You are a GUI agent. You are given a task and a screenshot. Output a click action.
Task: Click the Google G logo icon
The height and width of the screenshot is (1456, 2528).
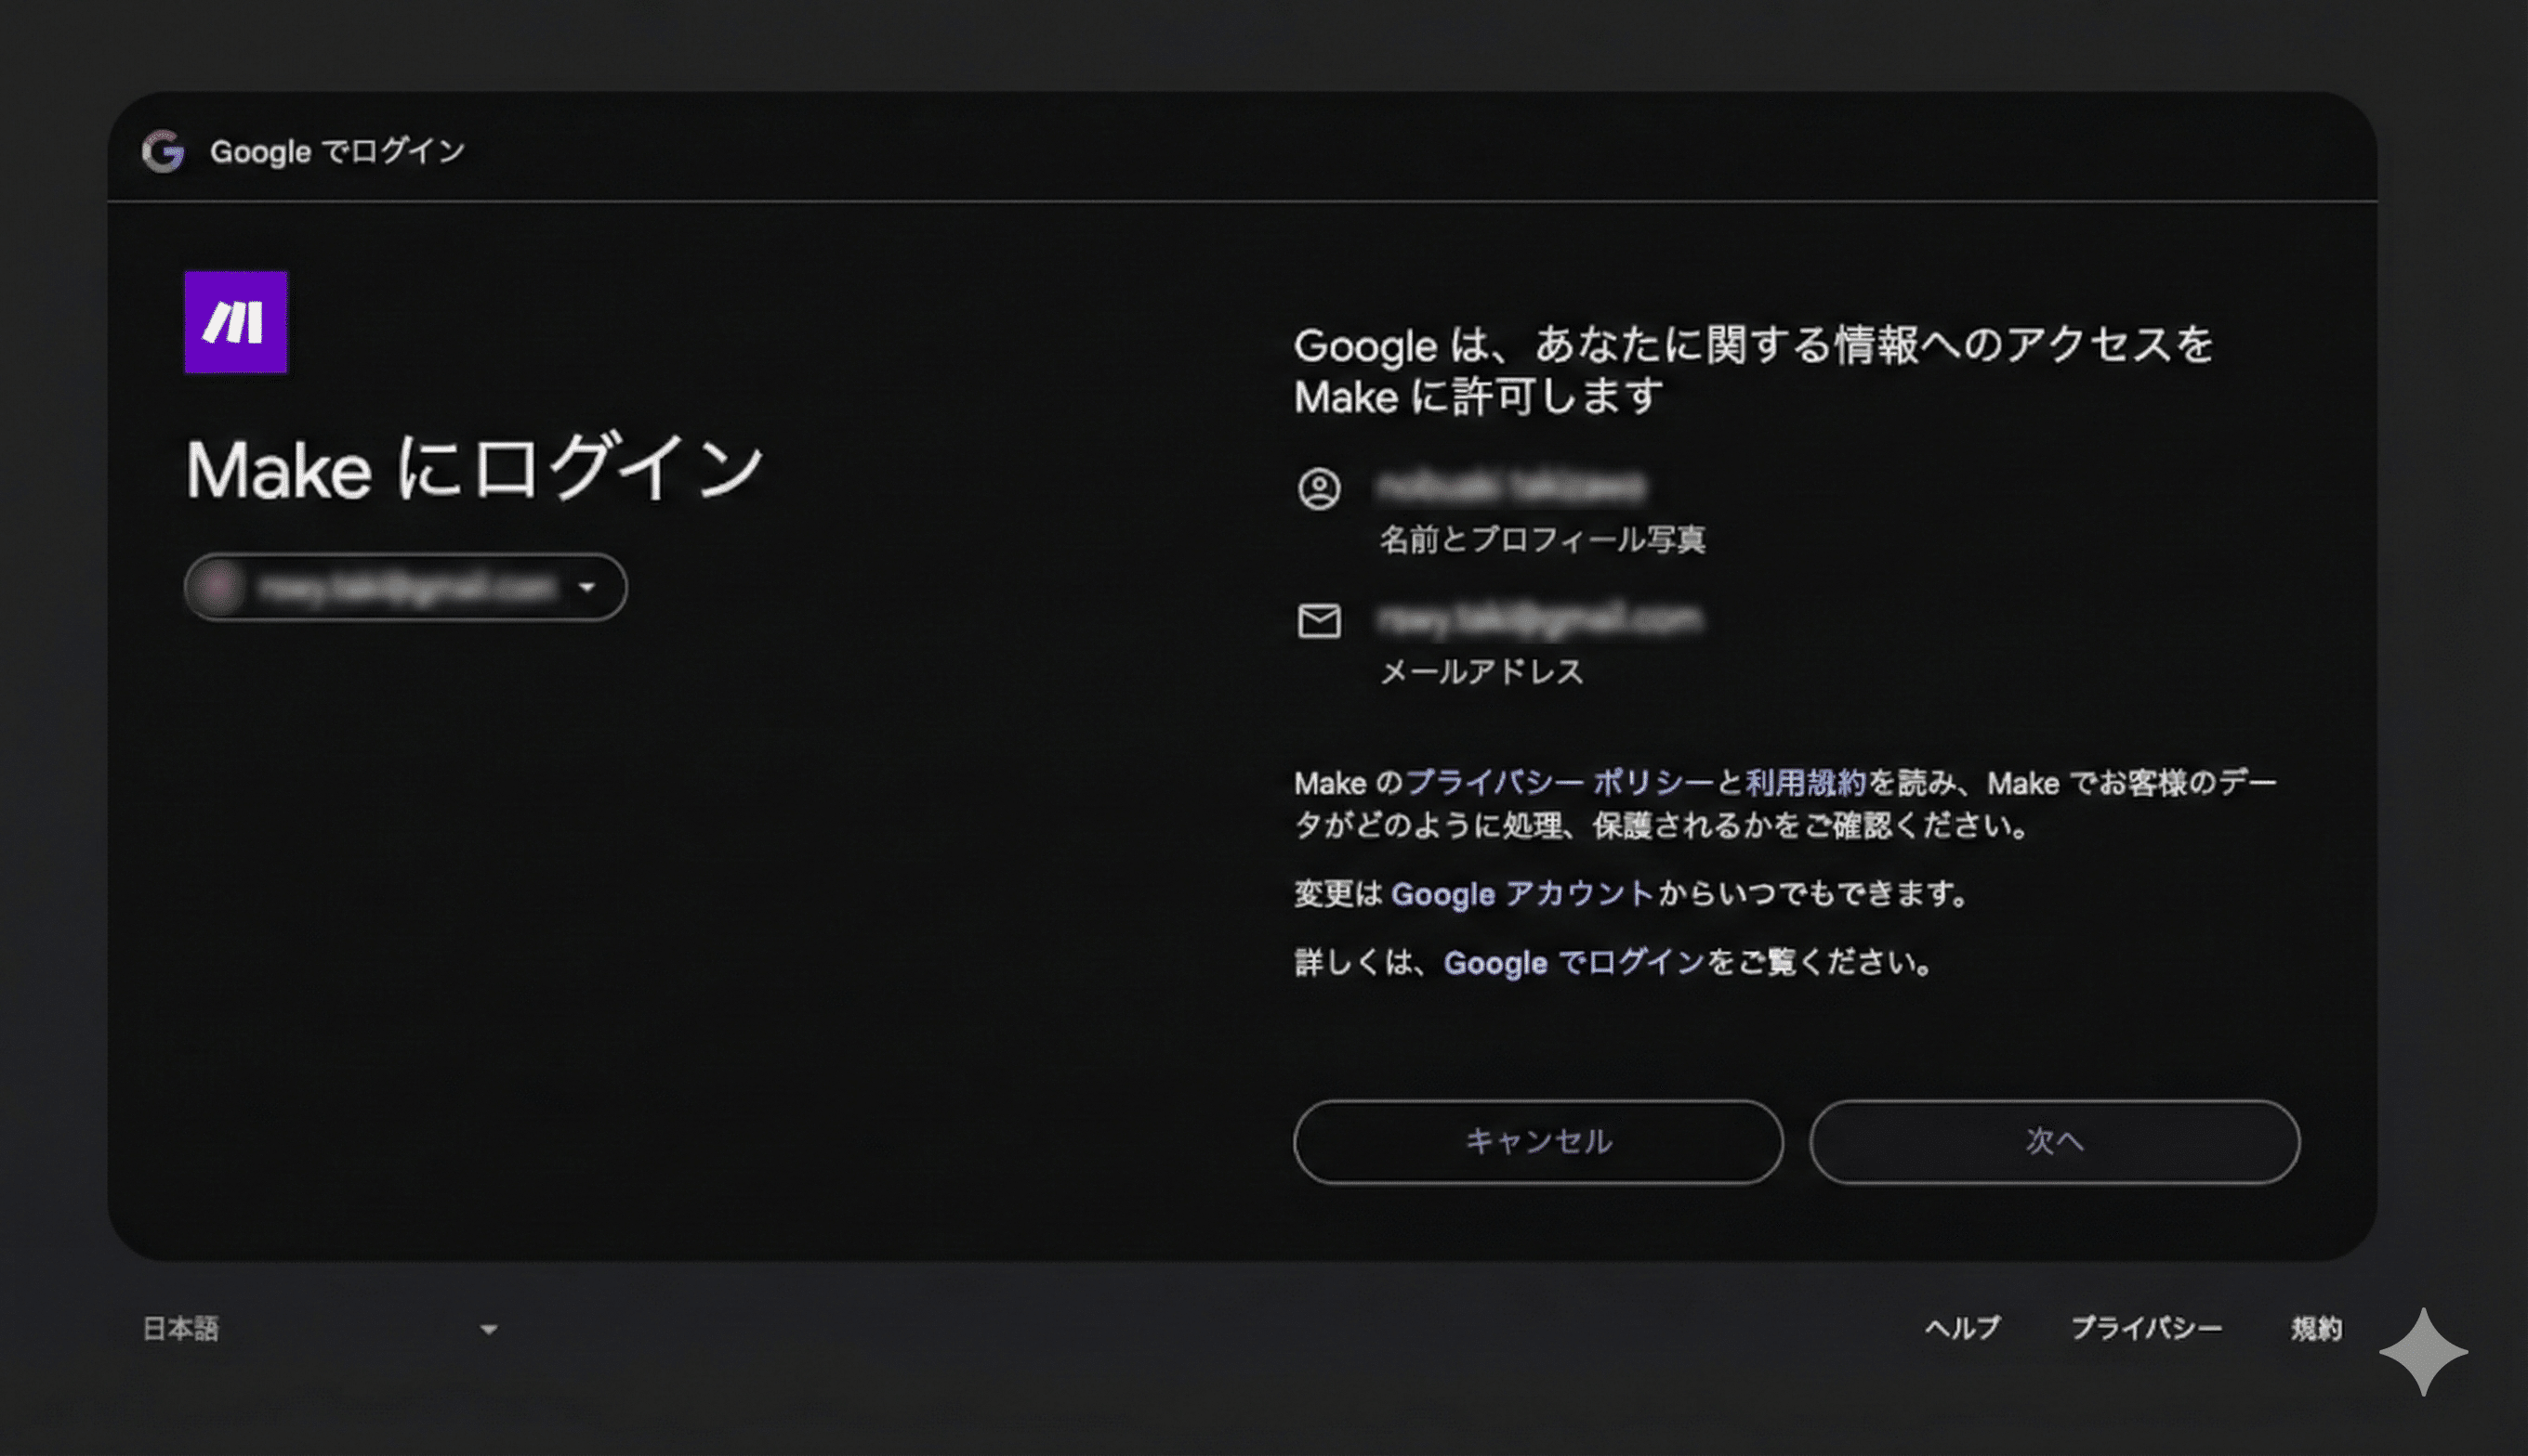164,151
